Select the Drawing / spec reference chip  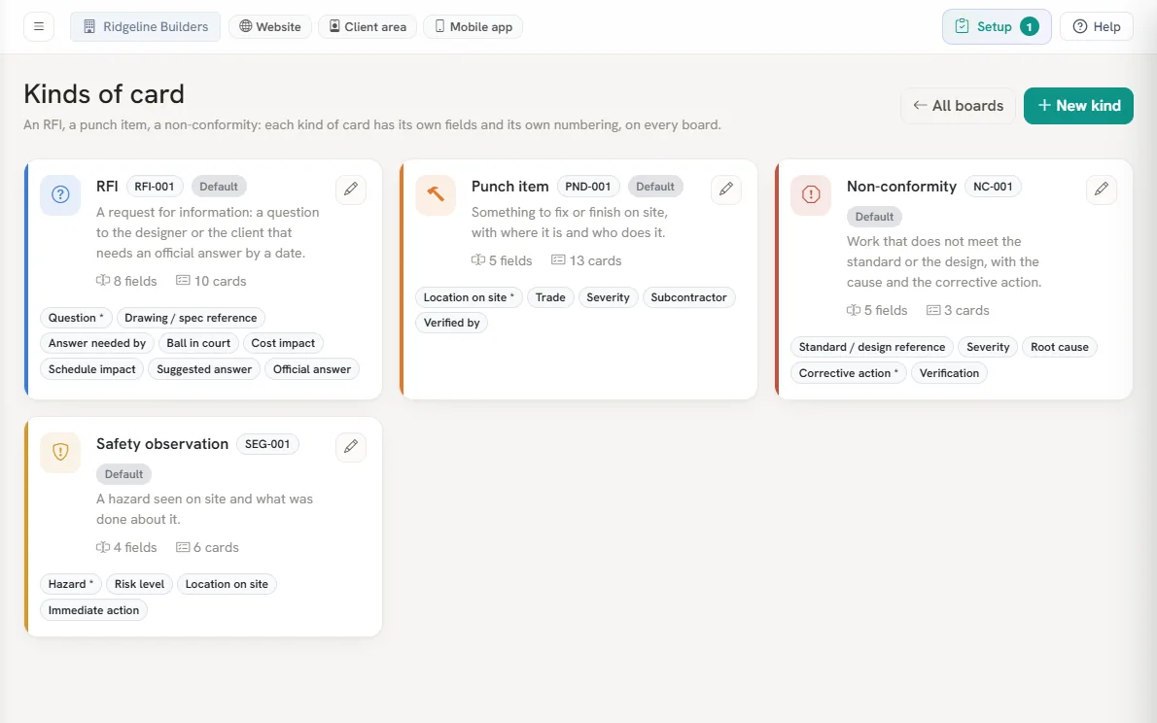[x=191, y=318]
